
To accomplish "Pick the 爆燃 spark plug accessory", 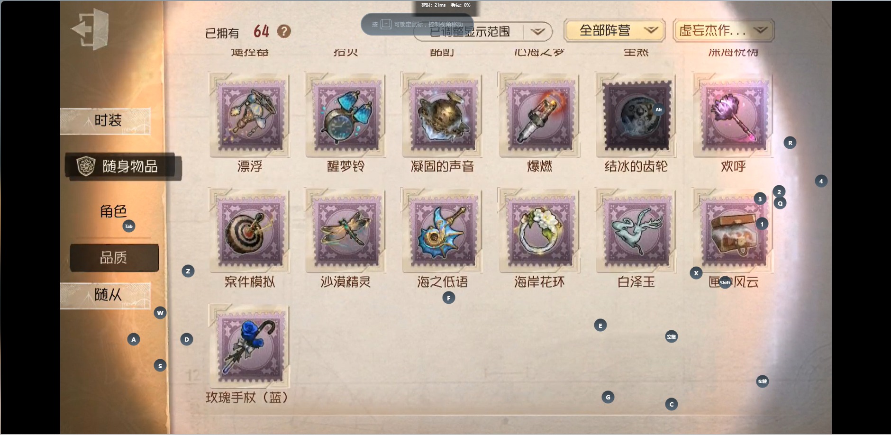I will (539, 115).
